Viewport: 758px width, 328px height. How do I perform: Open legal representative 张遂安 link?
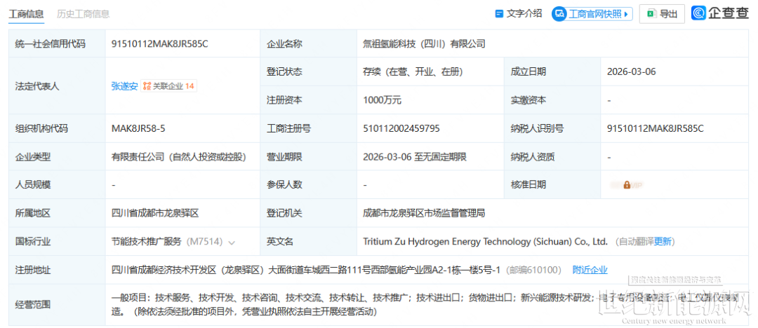124,86
